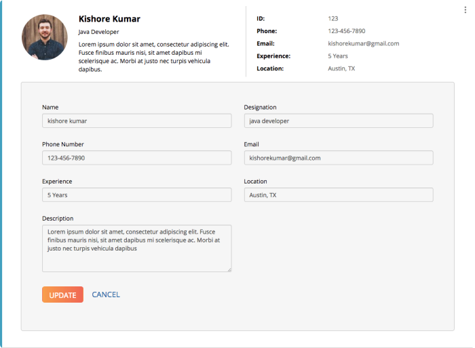Image resolution: width=475 pixels, height=348 pixels.
Task: Select the Phone Number input
Action: point(136,158)
